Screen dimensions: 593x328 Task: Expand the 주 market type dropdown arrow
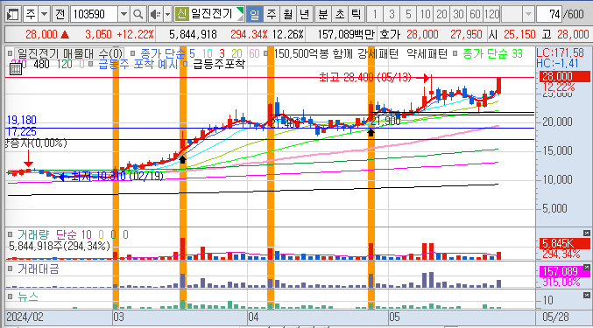click(x=45, y=14)
